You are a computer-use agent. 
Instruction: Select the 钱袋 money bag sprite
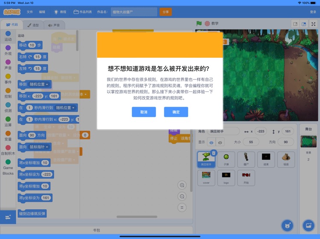click(286, 159)
